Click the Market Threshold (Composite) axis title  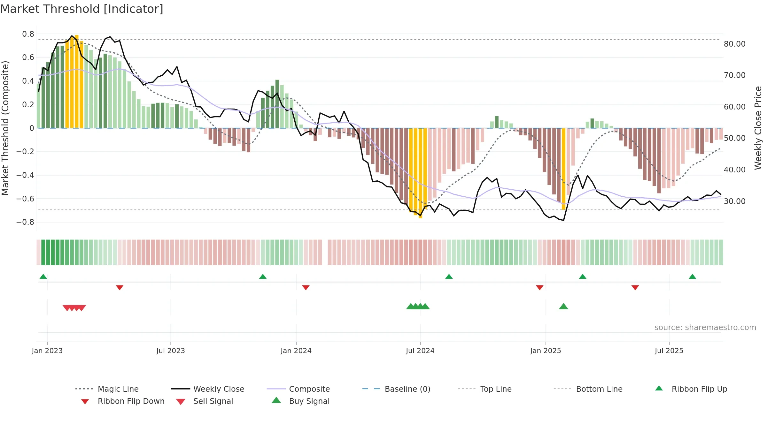5,128
